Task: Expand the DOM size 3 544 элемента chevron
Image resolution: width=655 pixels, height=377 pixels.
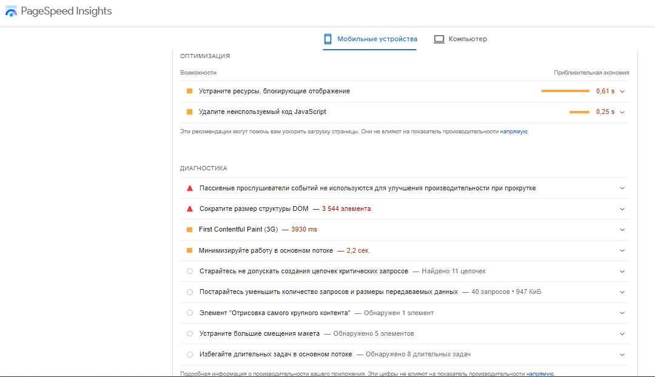Action: click(622, 209)
